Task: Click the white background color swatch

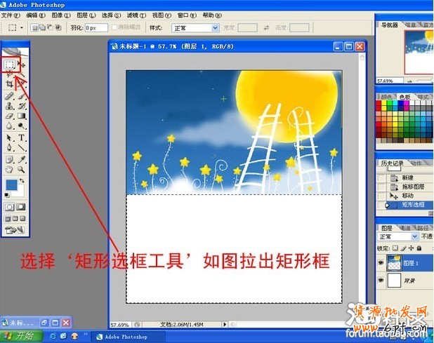Action: (20, 191)
